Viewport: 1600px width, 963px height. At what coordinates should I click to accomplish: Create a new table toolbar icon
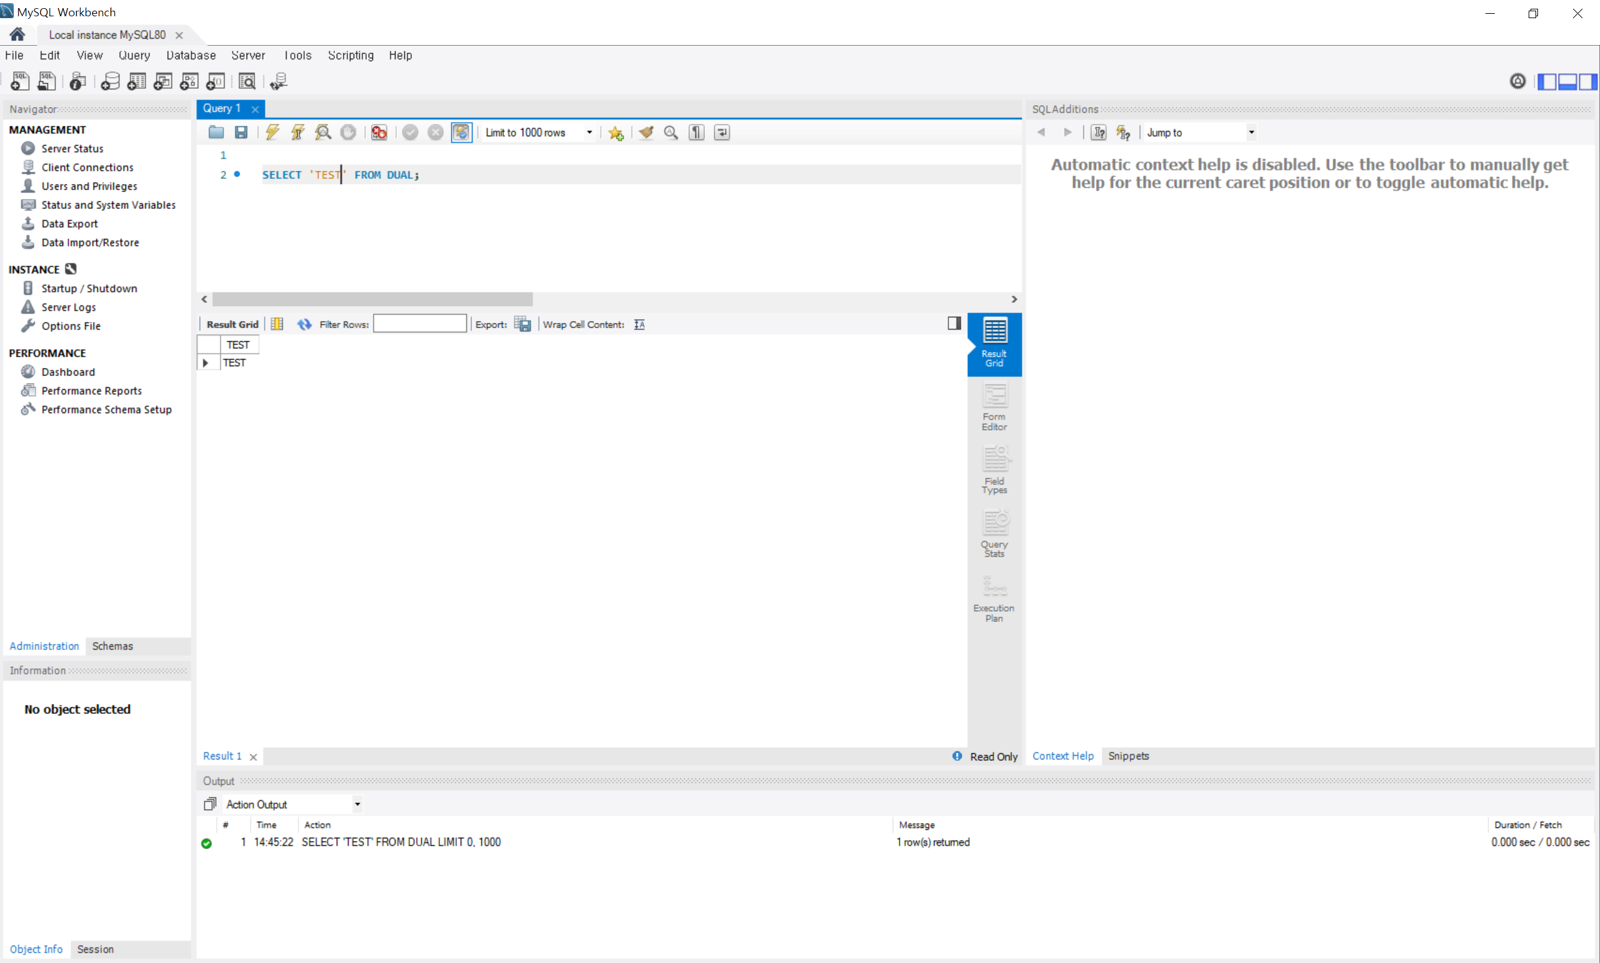click(x=136, y=81)
